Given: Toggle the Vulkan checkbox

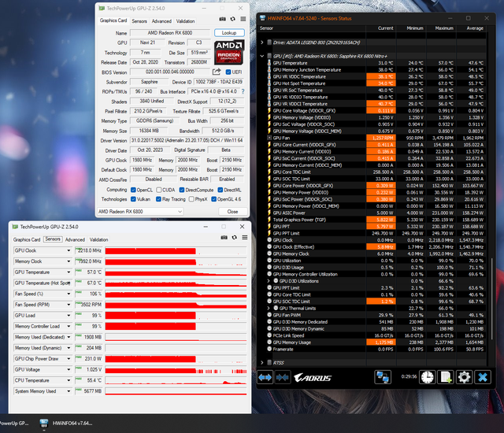Looking at the screenshot, I should pyautogui.click(x=133, y=199).
